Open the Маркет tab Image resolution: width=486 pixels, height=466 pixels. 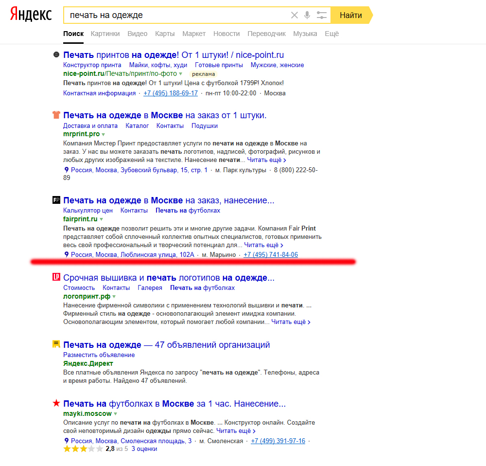click(194, 34)
